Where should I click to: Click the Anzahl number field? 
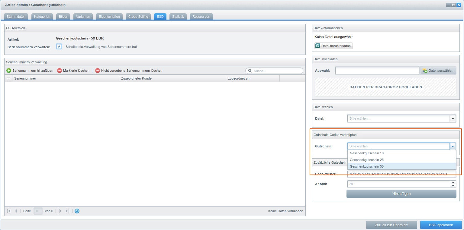(398, 184)
